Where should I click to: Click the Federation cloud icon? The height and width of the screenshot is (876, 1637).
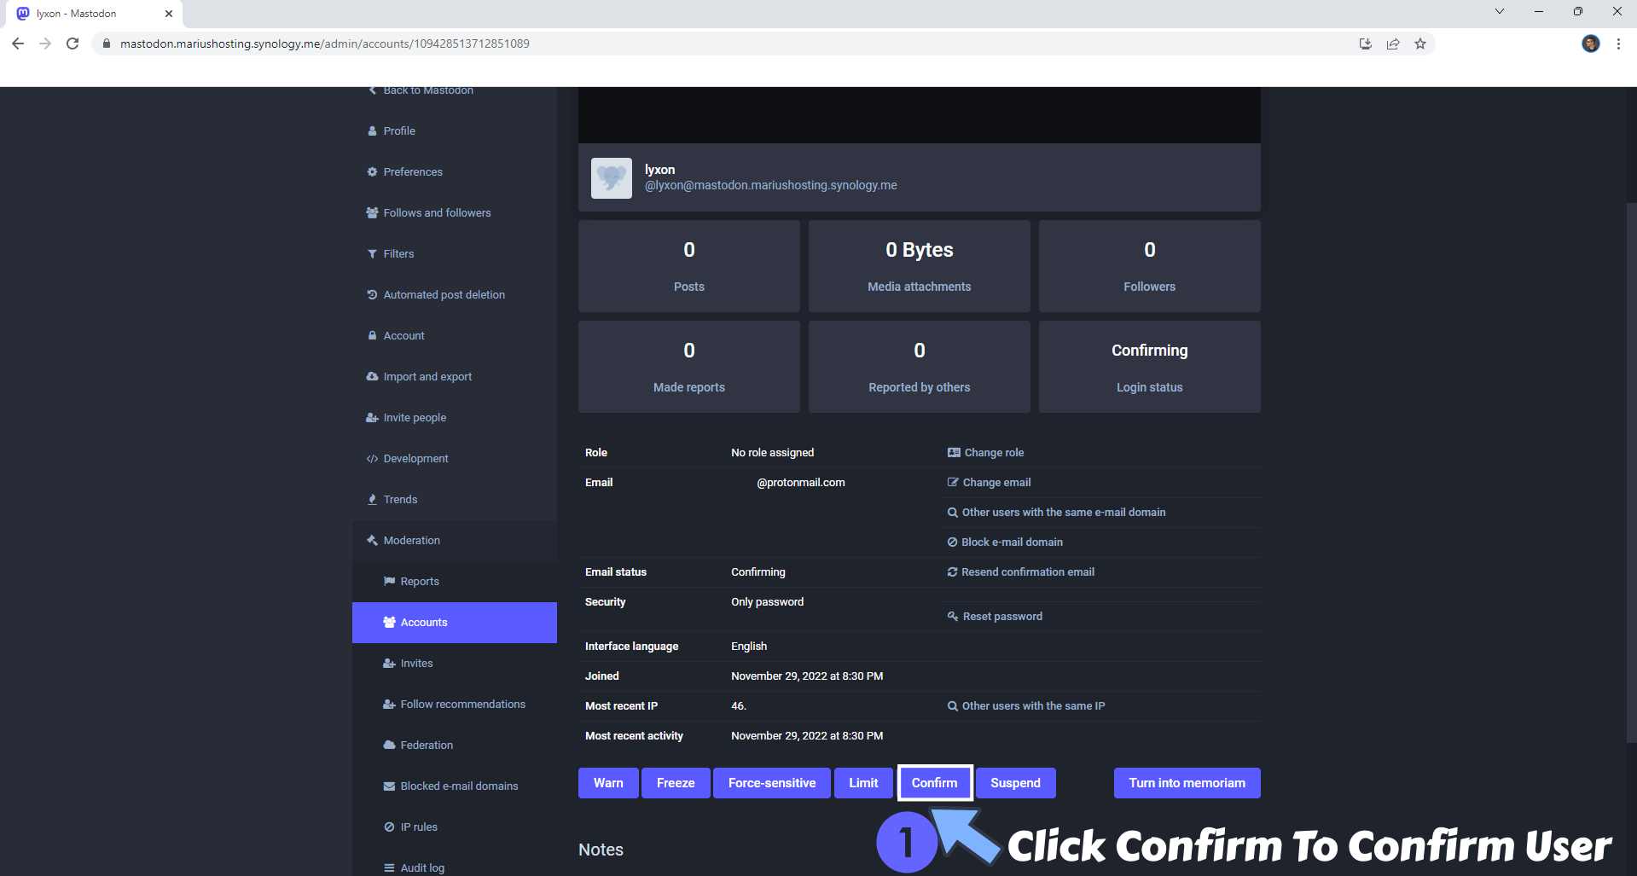(389, 745)
